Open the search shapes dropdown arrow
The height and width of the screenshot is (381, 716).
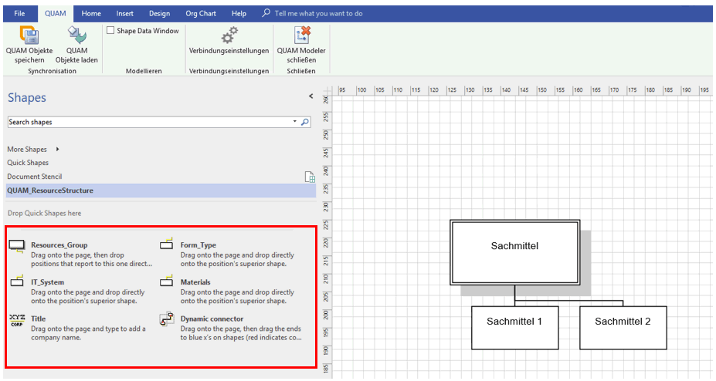point(294,122)
